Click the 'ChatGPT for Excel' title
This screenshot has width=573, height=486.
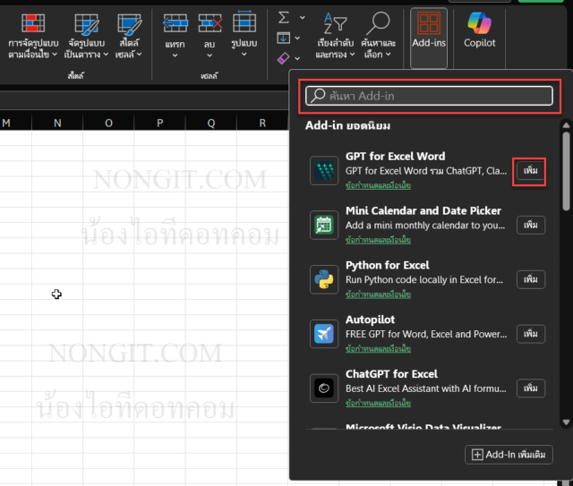[x=391, y=374]
